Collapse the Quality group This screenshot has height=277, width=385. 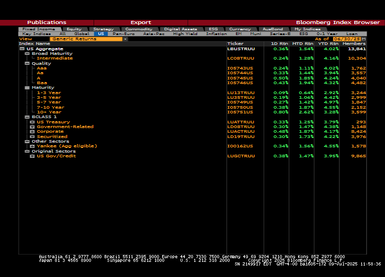click(x=27, y=63)
